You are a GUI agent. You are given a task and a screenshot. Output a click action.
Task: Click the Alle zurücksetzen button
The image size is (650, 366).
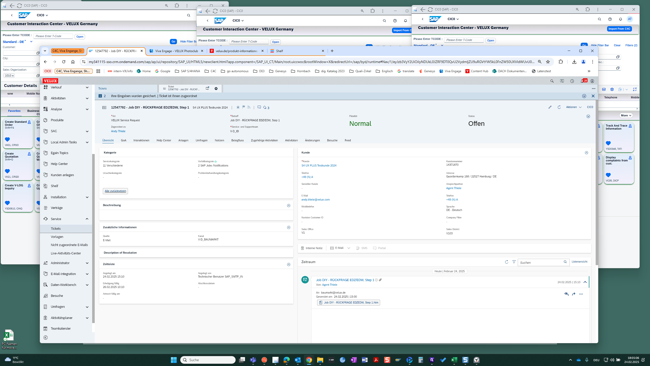115,191
